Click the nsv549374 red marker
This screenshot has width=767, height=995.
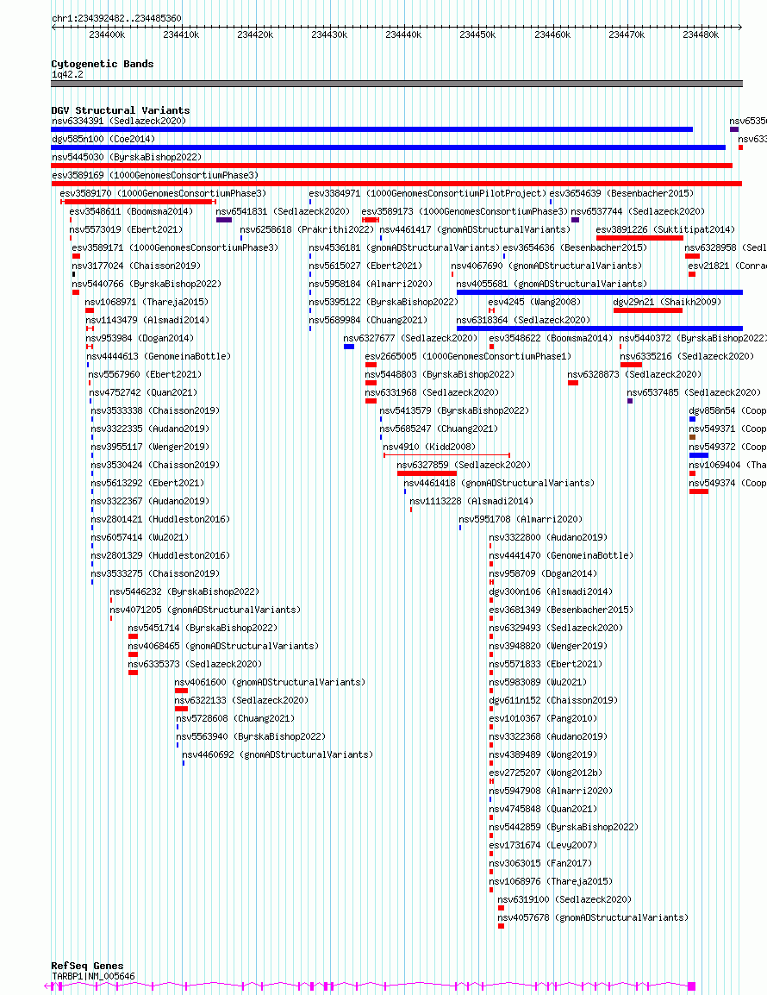698,491
